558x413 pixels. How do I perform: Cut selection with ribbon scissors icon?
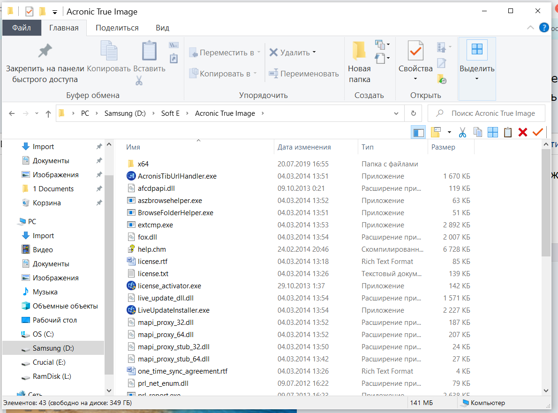click(x=139, y=81)
